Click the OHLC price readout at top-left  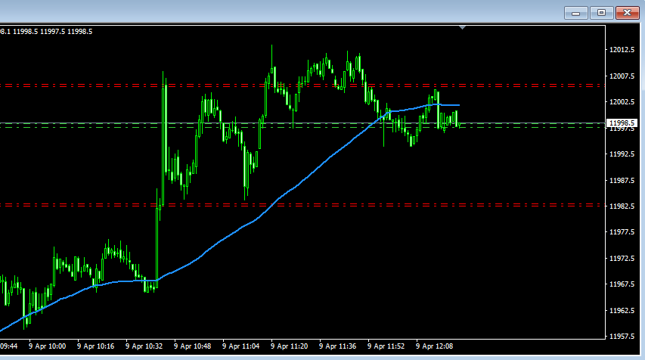pos(45,31)
